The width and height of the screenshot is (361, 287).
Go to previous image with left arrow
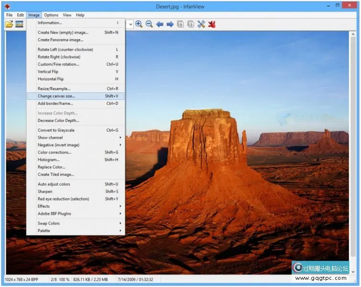pos(160,24)
